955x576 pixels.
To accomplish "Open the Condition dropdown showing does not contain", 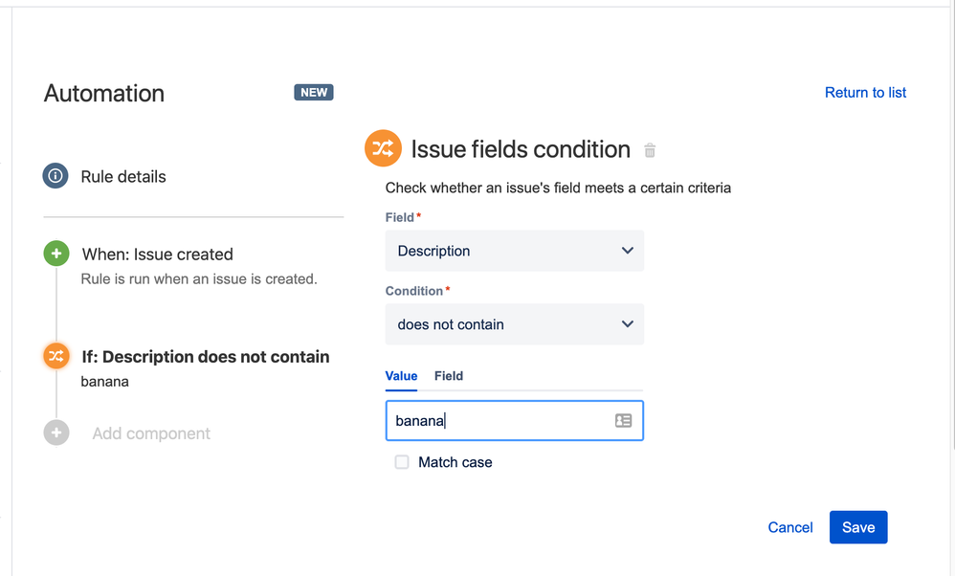I will 515,324.
